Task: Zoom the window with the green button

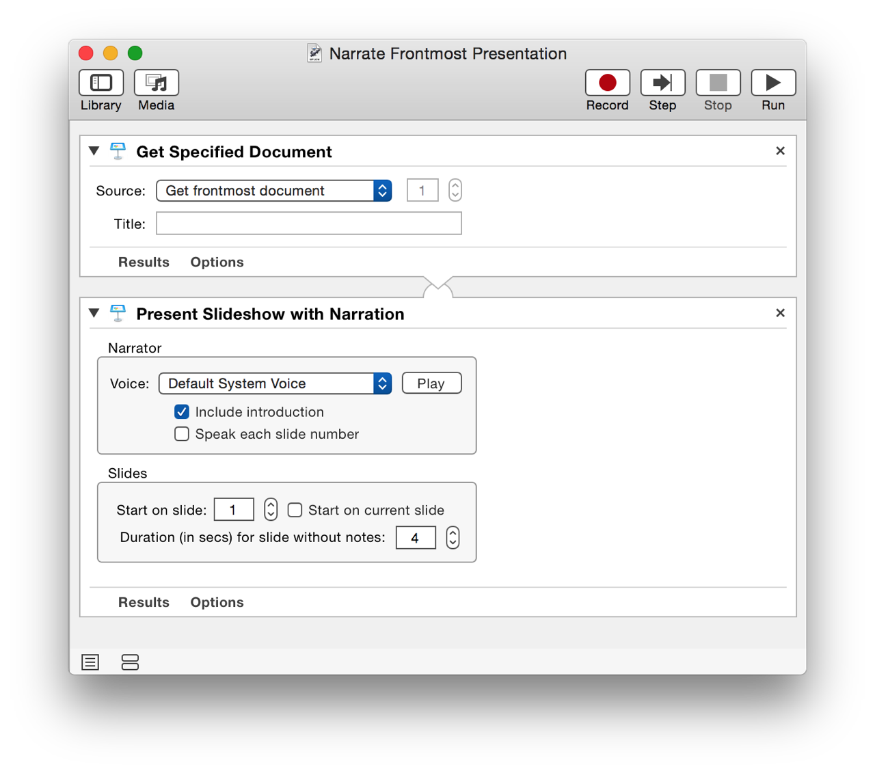Action: [135, 53]
